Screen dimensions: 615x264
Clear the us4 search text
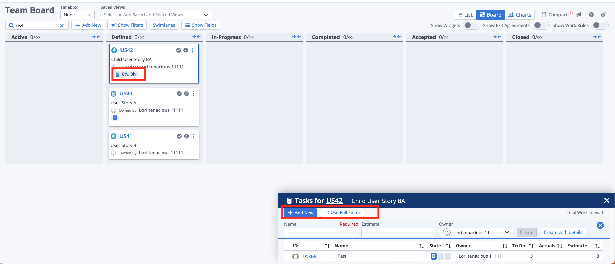62,25
